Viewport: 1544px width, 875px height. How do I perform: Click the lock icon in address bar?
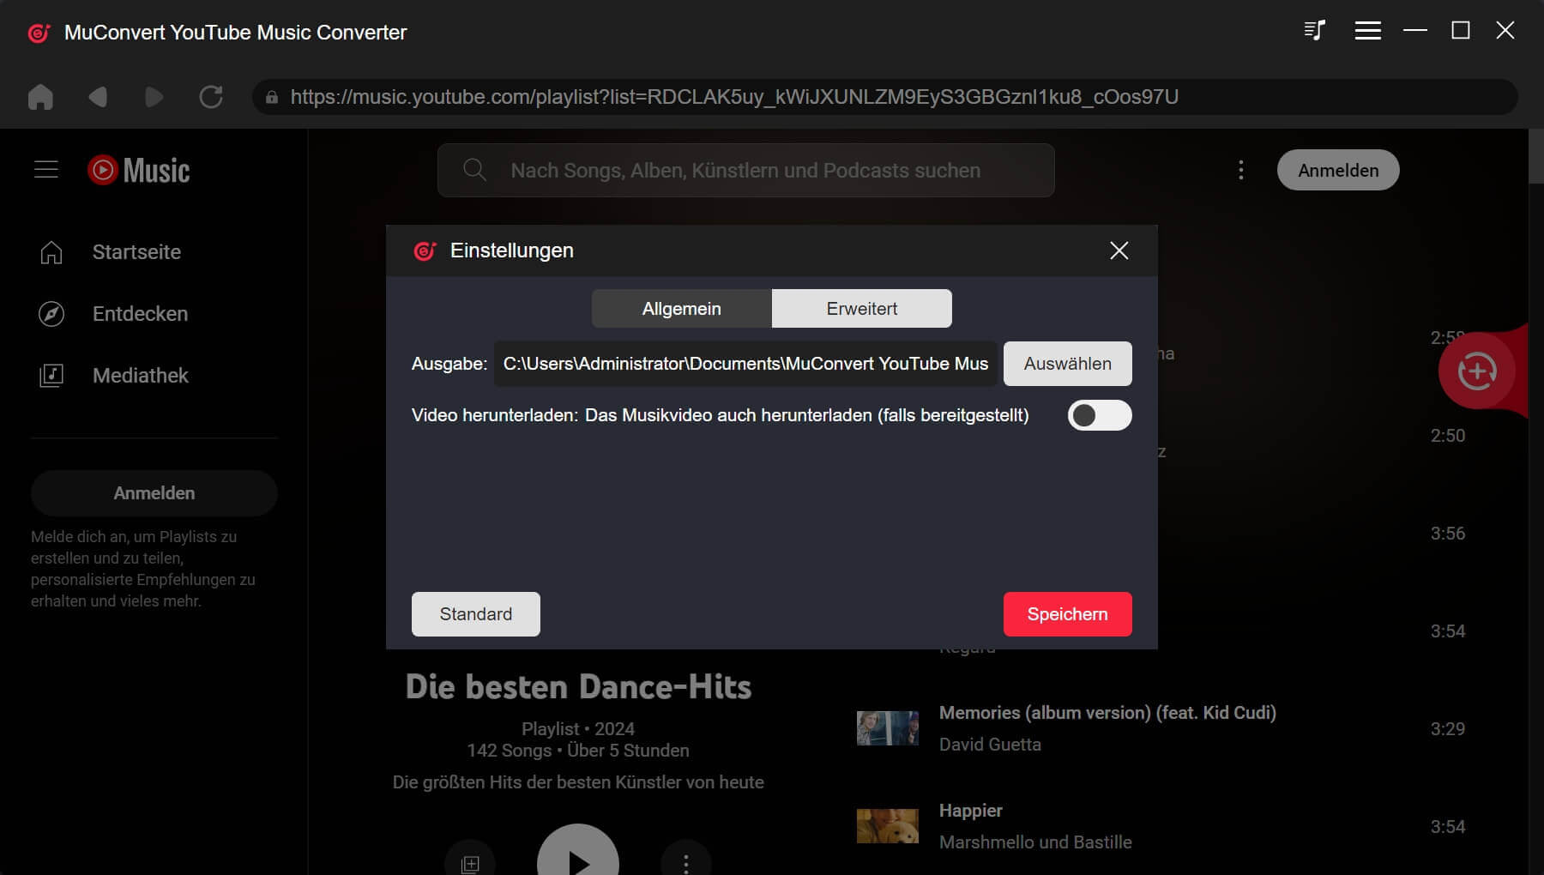(x=272, y=97)
